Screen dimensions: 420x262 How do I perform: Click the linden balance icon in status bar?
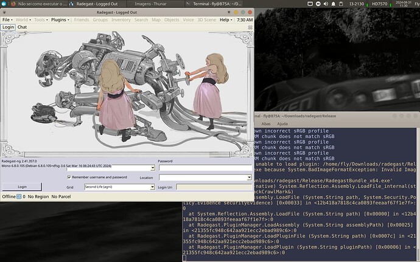tap(19, 196)
